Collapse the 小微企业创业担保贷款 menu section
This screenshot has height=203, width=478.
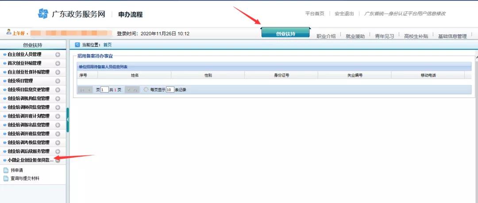coord(58,161)
